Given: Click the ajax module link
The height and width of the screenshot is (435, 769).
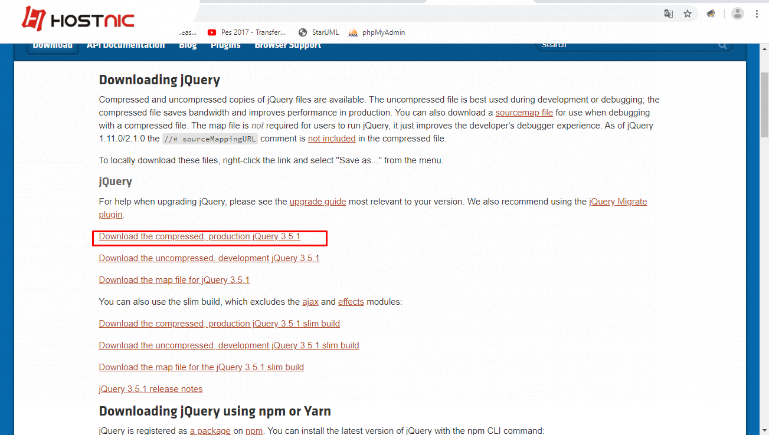Looking at the screenshot, I should 310,301.
